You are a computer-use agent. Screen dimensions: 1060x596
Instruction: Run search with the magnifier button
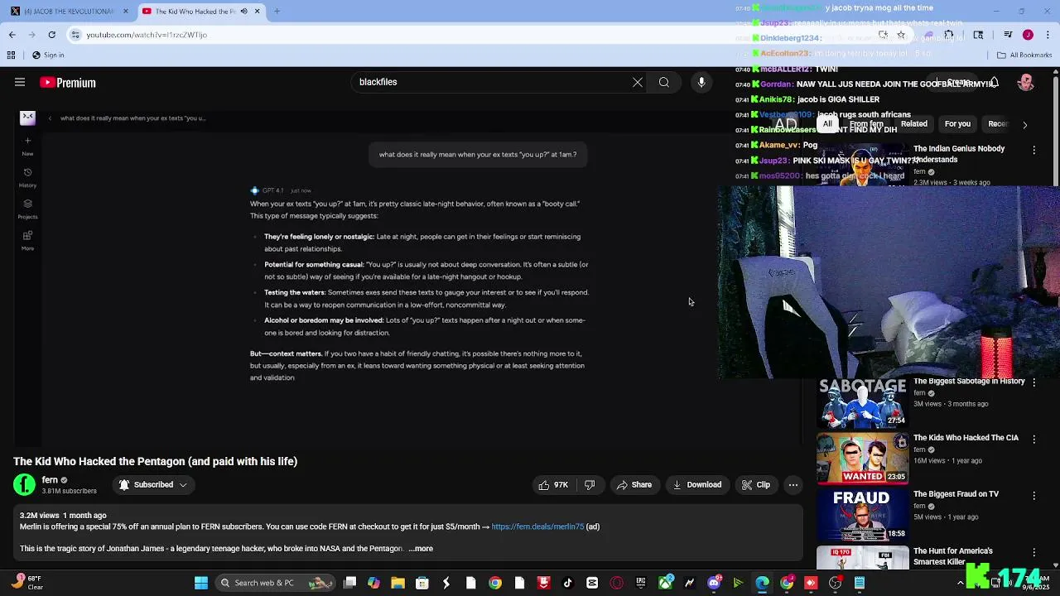[x=663, y=82]
